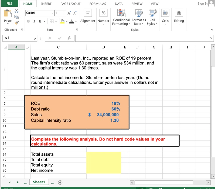Toggle italic formatting
The image size is (215, 189).
tap(34, 21)
